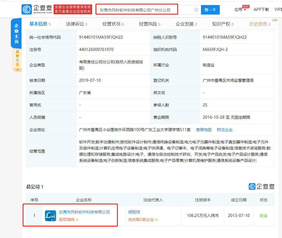The width and height of the screenshot is (282, 238).
Task: Open the 股权结构 link
Action: 68,220
